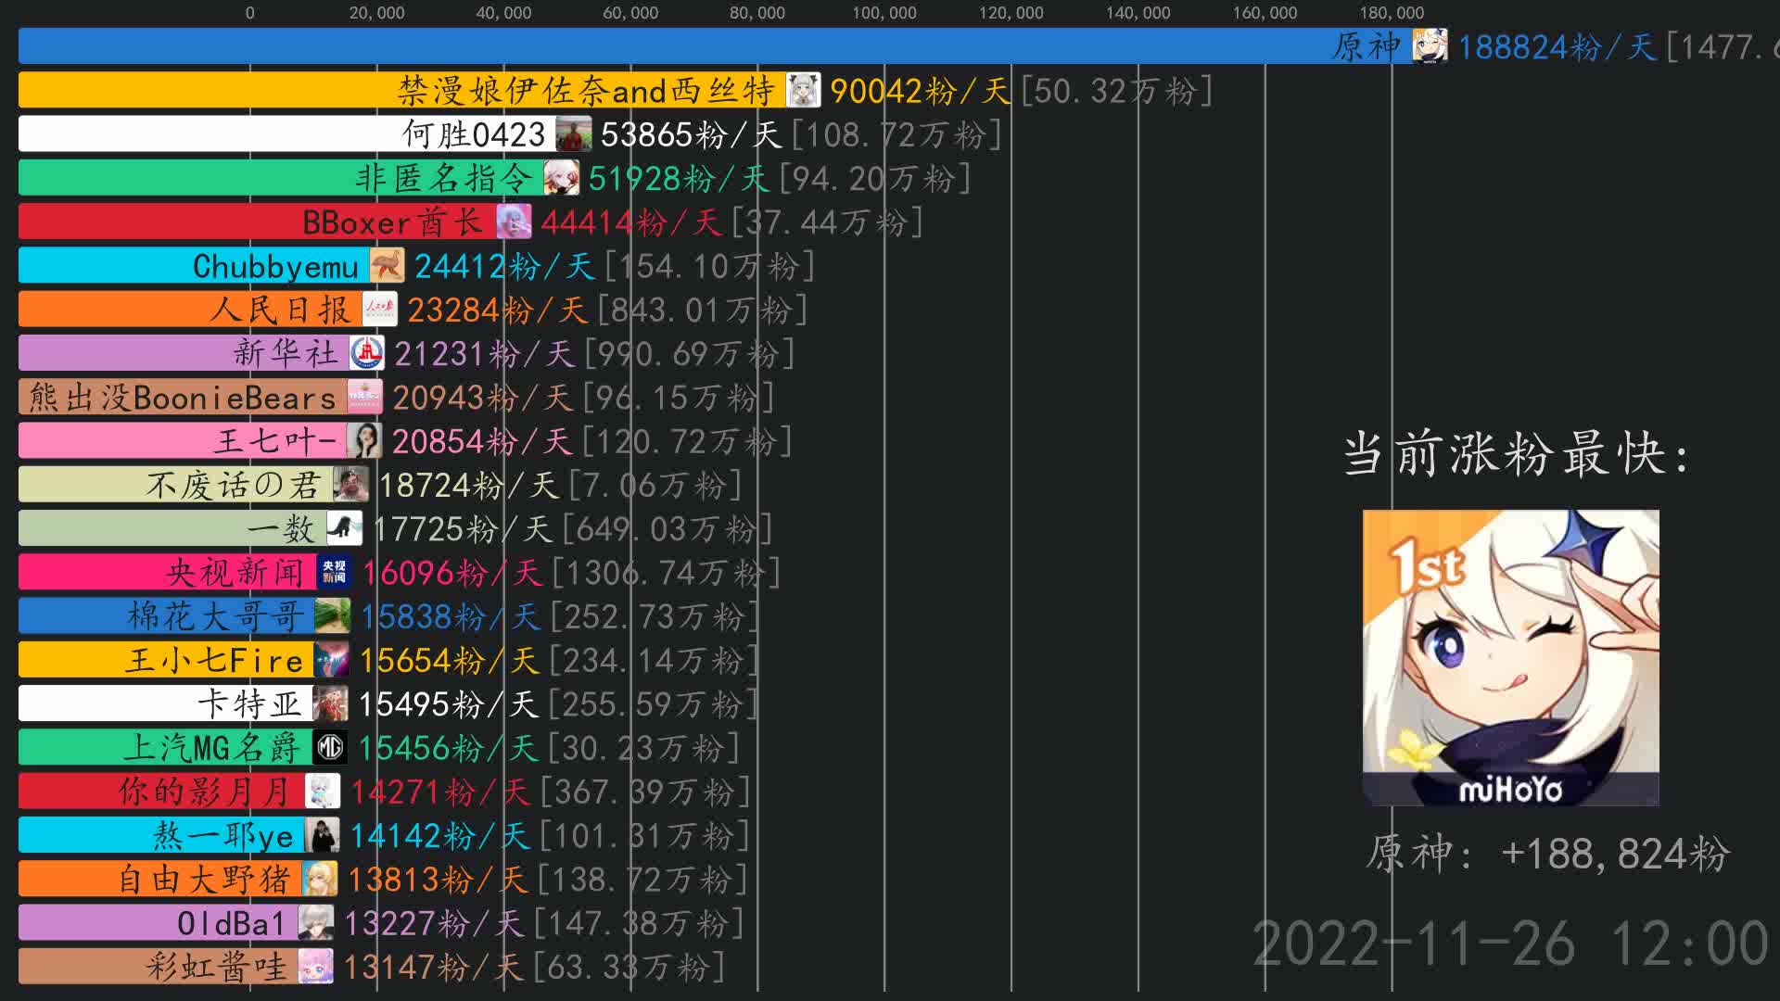Click the 44414粉/天 value
The image size is (1780, 1001).
click(x=631, y=222)
